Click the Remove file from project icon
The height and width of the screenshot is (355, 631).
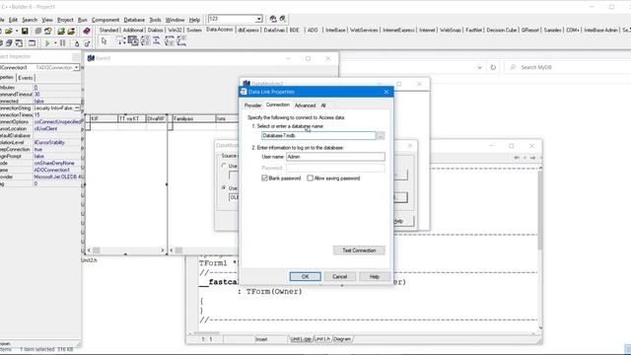point(71,31)
